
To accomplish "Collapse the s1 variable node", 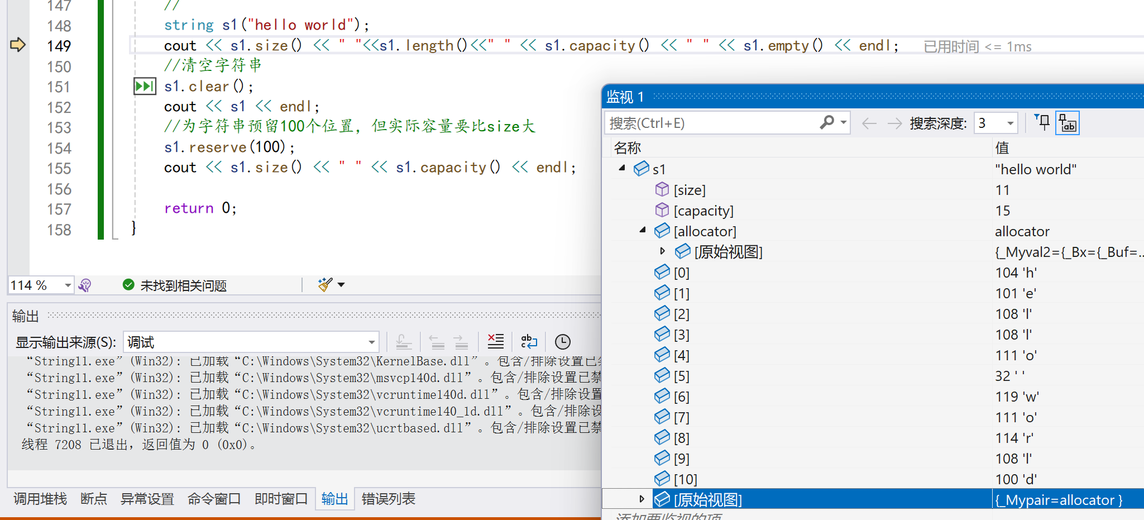I will [622, 168].
